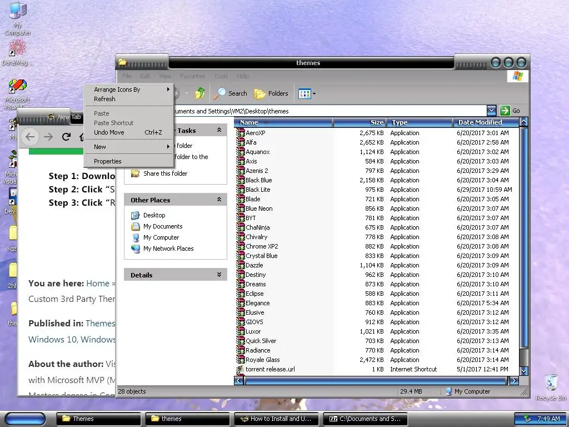Sort files by Date Modified column header
The height and width of the screenshot is (427, 569).
coord(486,122)
